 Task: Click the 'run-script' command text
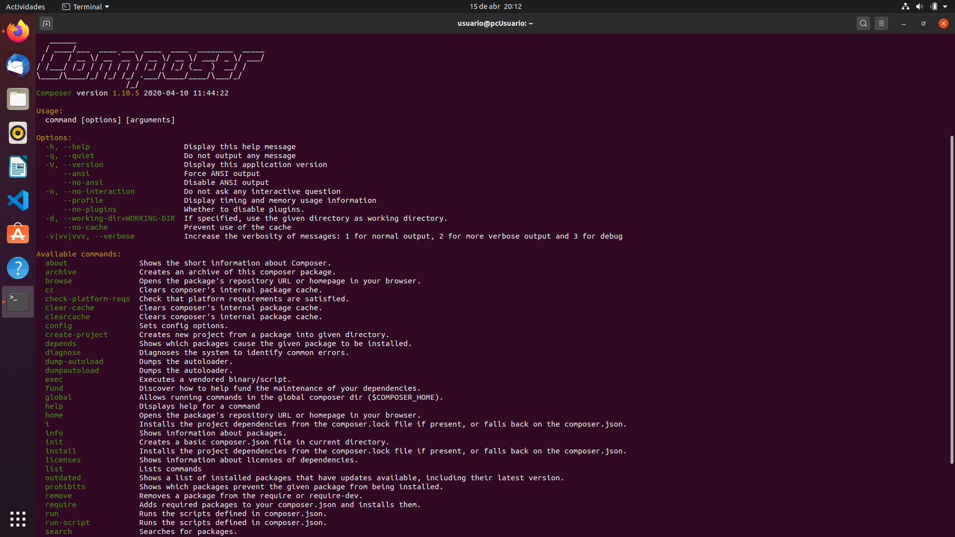pos(67,523)
